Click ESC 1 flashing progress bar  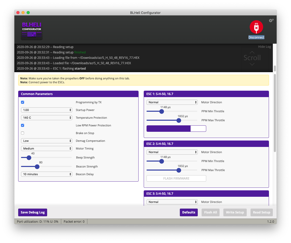(176, 129)
